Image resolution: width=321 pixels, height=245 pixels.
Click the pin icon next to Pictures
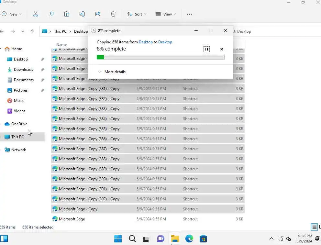(x=43, y=90)
